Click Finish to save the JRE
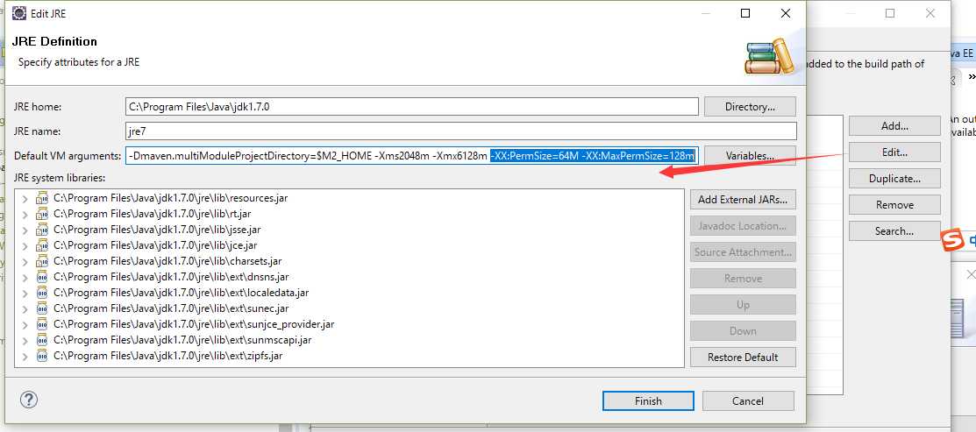This screenshot has width=976, height=432. 648,401
